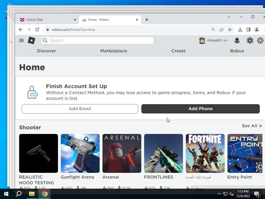265x199 pixels.
Task: Click the Add Email button
Action: [x=80, y=109]
